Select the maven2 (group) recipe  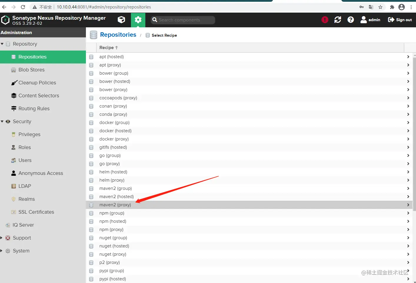(249, 188)
